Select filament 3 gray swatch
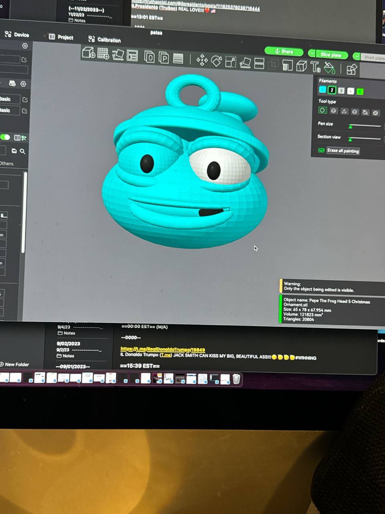Screen dimensions: 385x514 tap(341, 91)
